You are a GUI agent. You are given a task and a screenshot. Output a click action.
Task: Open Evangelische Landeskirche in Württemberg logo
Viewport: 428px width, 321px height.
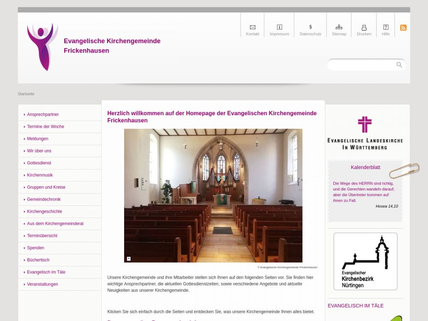[x=365, y=133]
